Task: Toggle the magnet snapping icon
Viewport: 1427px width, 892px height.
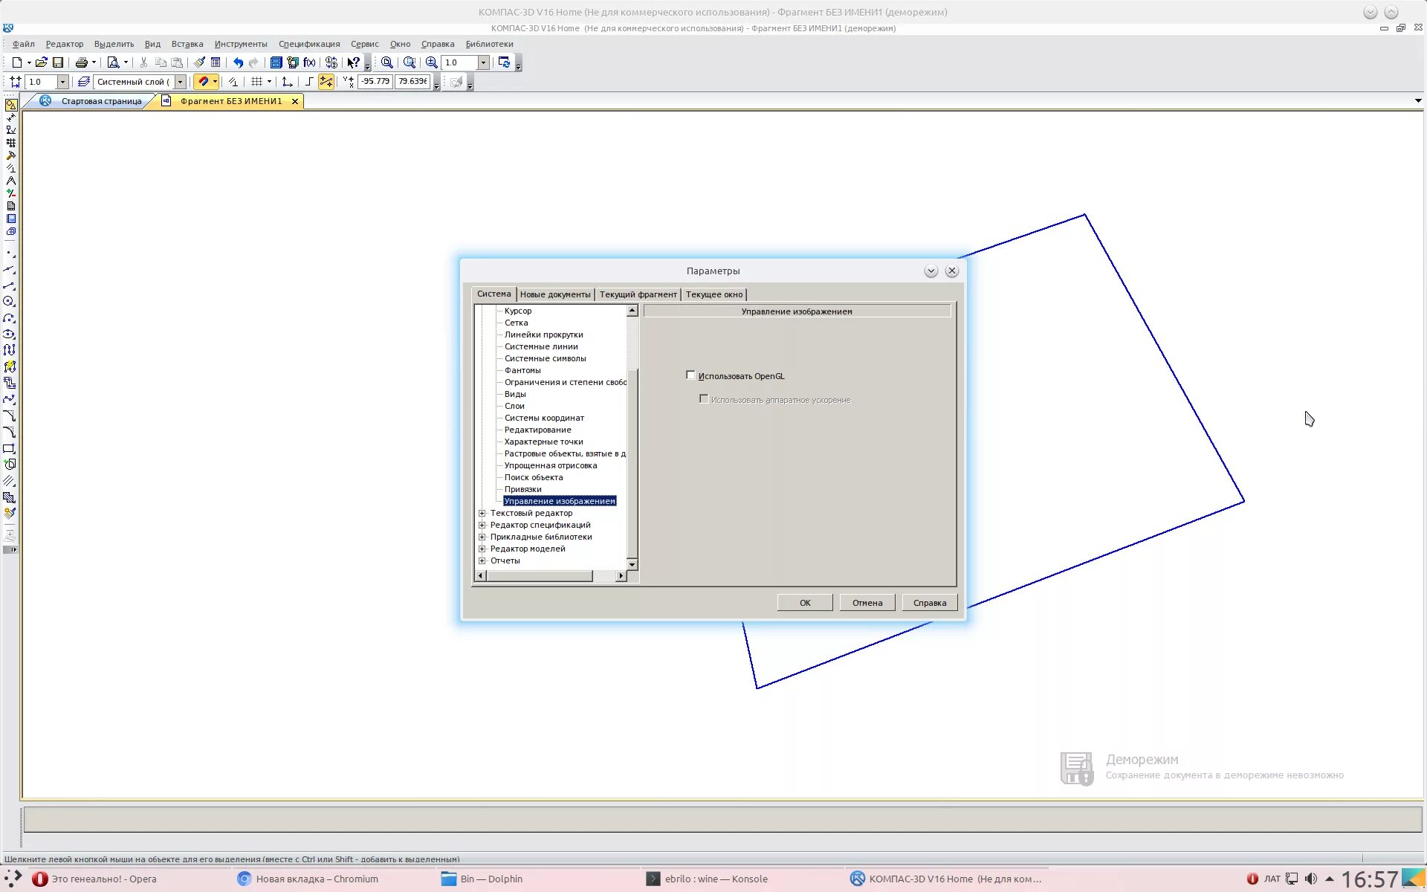Action: [x=203, y=82]
